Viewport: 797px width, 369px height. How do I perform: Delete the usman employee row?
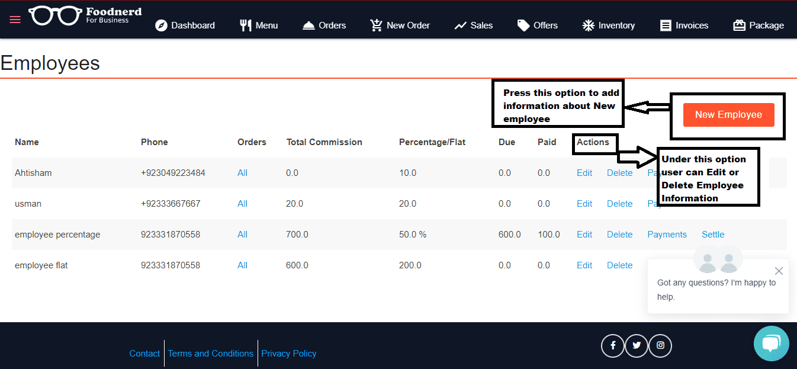619,204
